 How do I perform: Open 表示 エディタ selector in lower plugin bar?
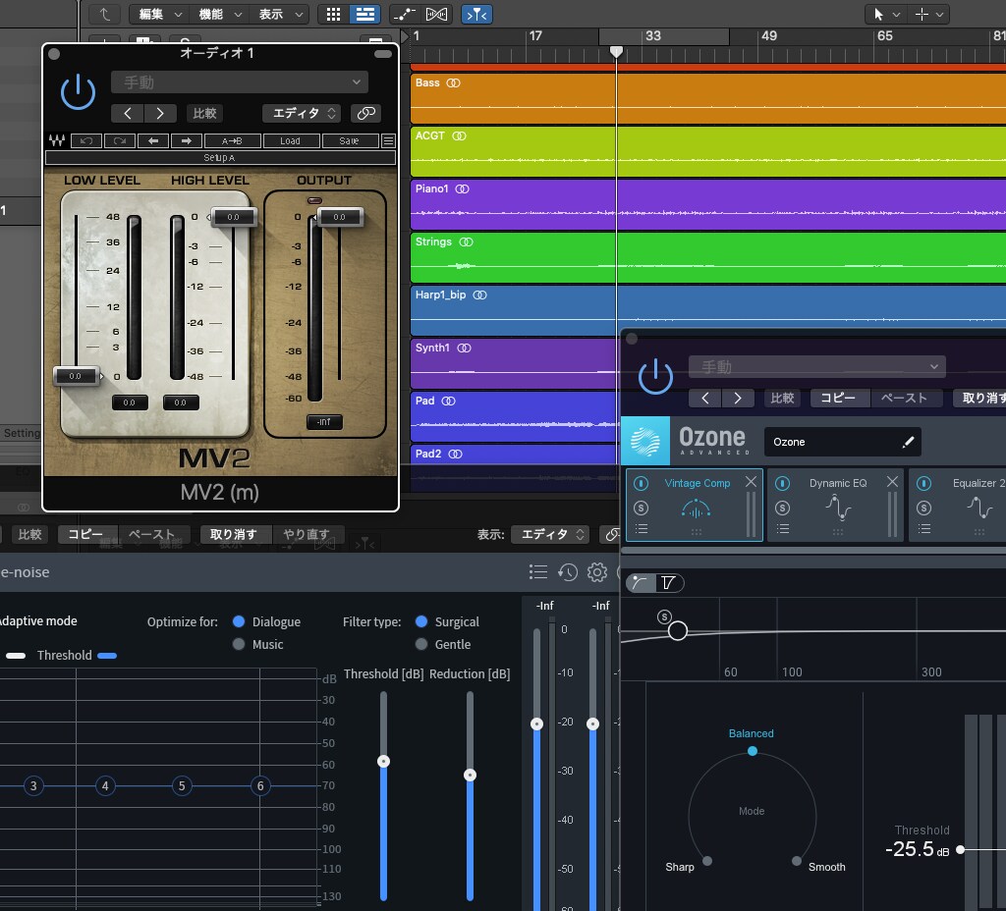pyautogui.click(x=550, y=534)
